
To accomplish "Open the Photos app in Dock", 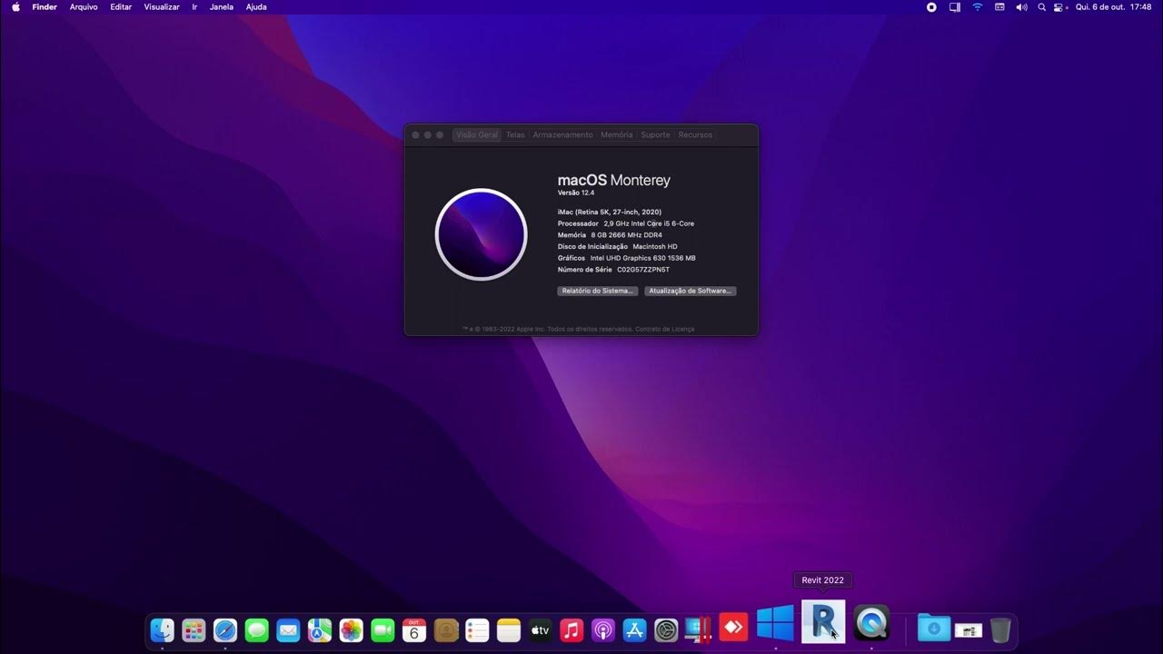I will pyautogui.click(x=352, y=629).
